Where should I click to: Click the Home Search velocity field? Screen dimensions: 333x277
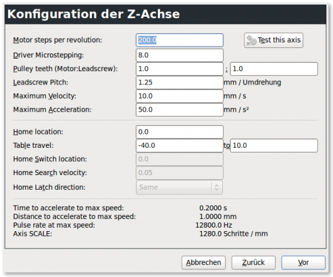[x=180, y=172]
